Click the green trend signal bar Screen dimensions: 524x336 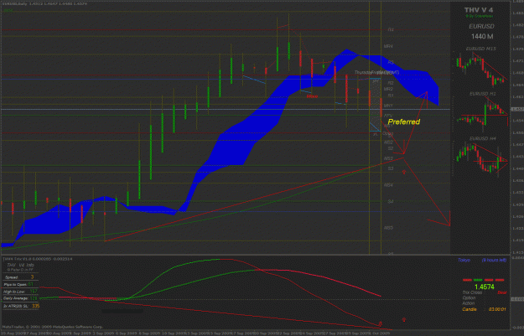pyautogui.click(x=478, y=280)
